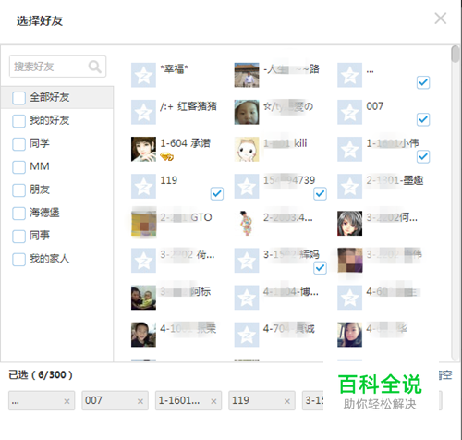Viewport: 462px width, 440px height.
Task: Select 2-2003.4... doll avatar
Action: [x=247, y=224]
